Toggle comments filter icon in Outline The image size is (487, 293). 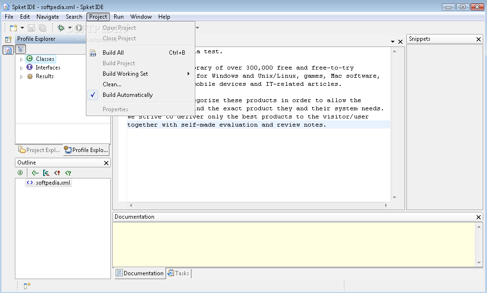(x=35, y=173)
